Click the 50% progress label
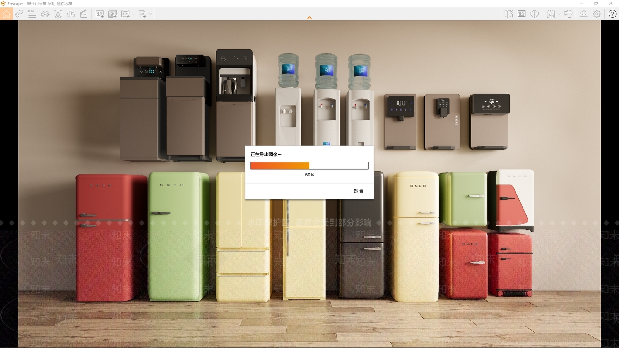Screen dimensions: 619x348 pyautogui.click(x=309, y=175)
